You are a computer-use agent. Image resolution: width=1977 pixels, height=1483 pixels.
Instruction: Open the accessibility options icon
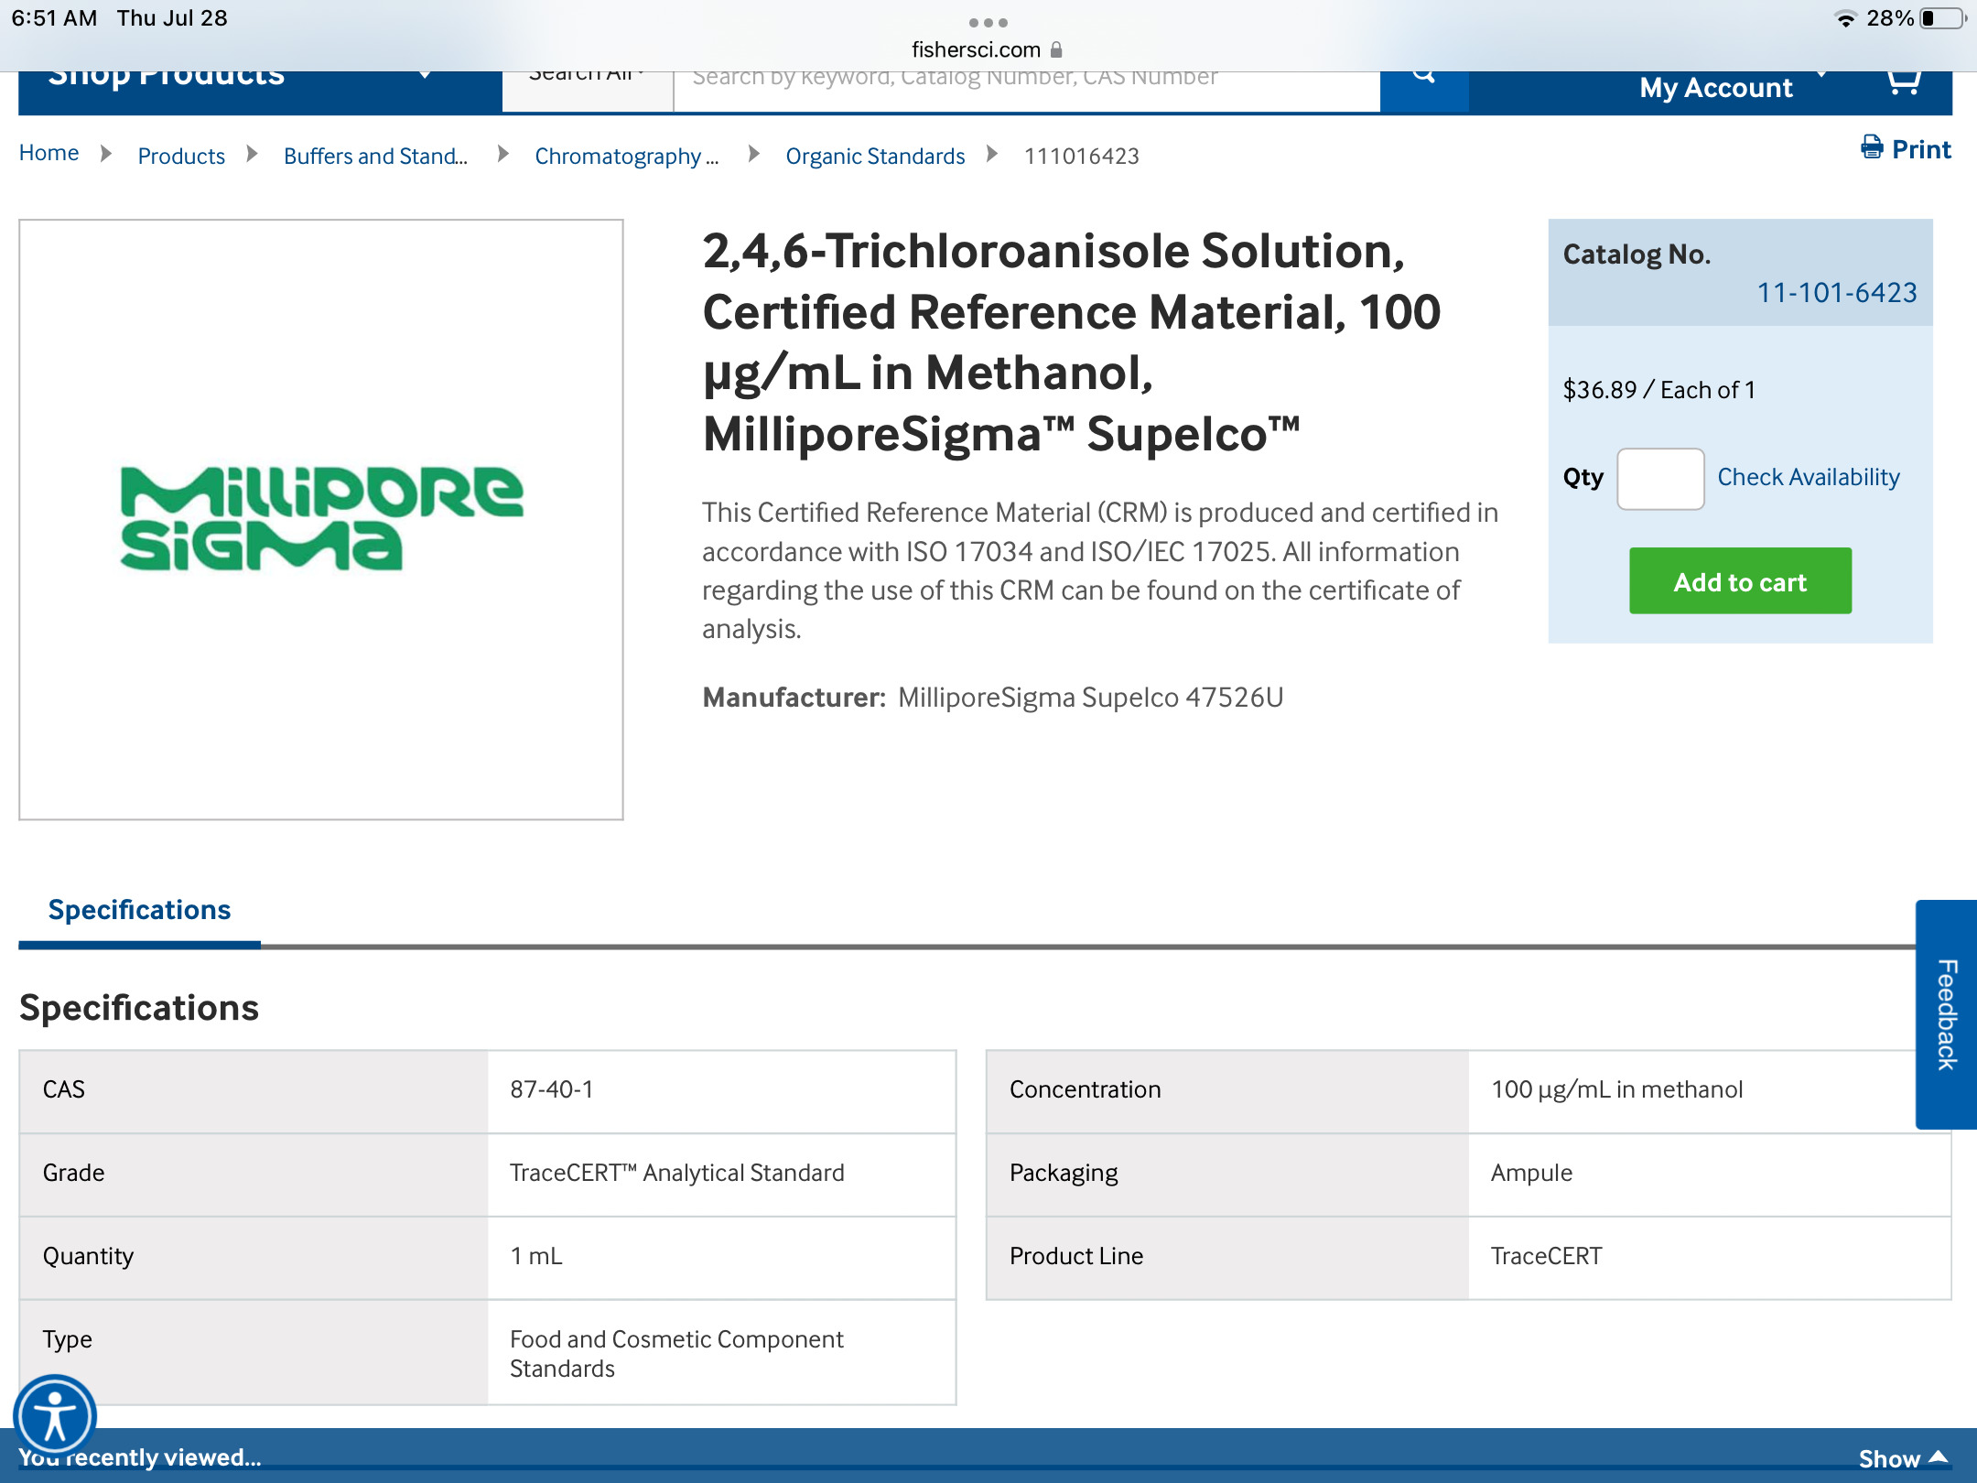point(55,1416)
